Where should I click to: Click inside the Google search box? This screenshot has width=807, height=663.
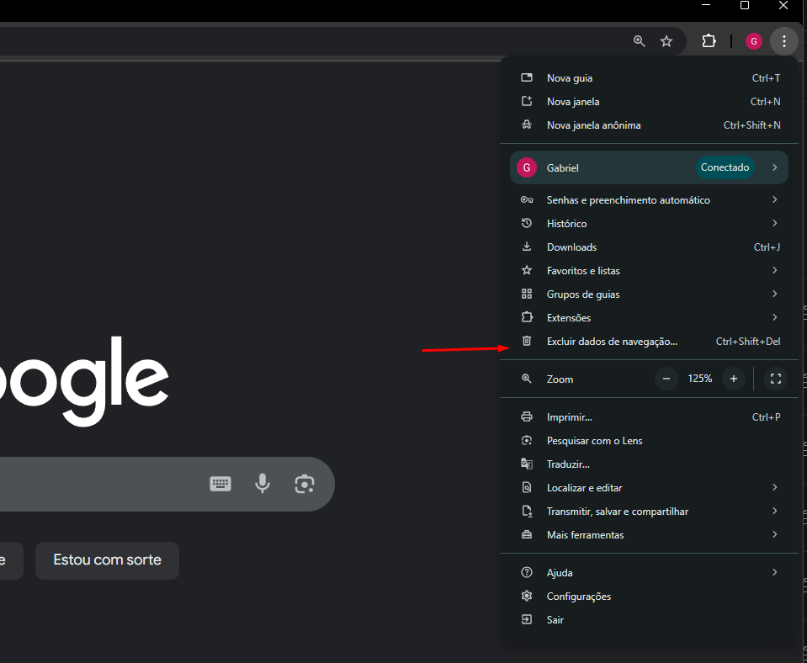[x=101, y=484]
